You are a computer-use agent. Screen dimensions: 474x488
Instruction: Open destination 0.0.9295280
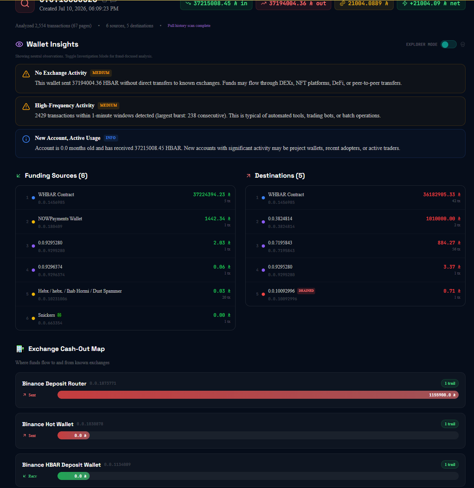(x=355, y=270)
